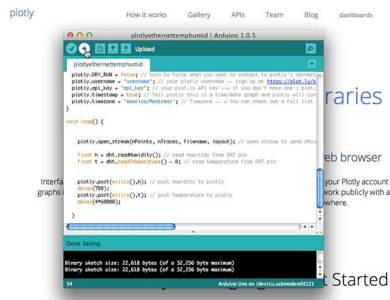This screenshot has width=390, height=300.
Task: Click the Verify checkmark icon in Arduino toolbar
Action: pyautogui.click(x=71, y=48)
